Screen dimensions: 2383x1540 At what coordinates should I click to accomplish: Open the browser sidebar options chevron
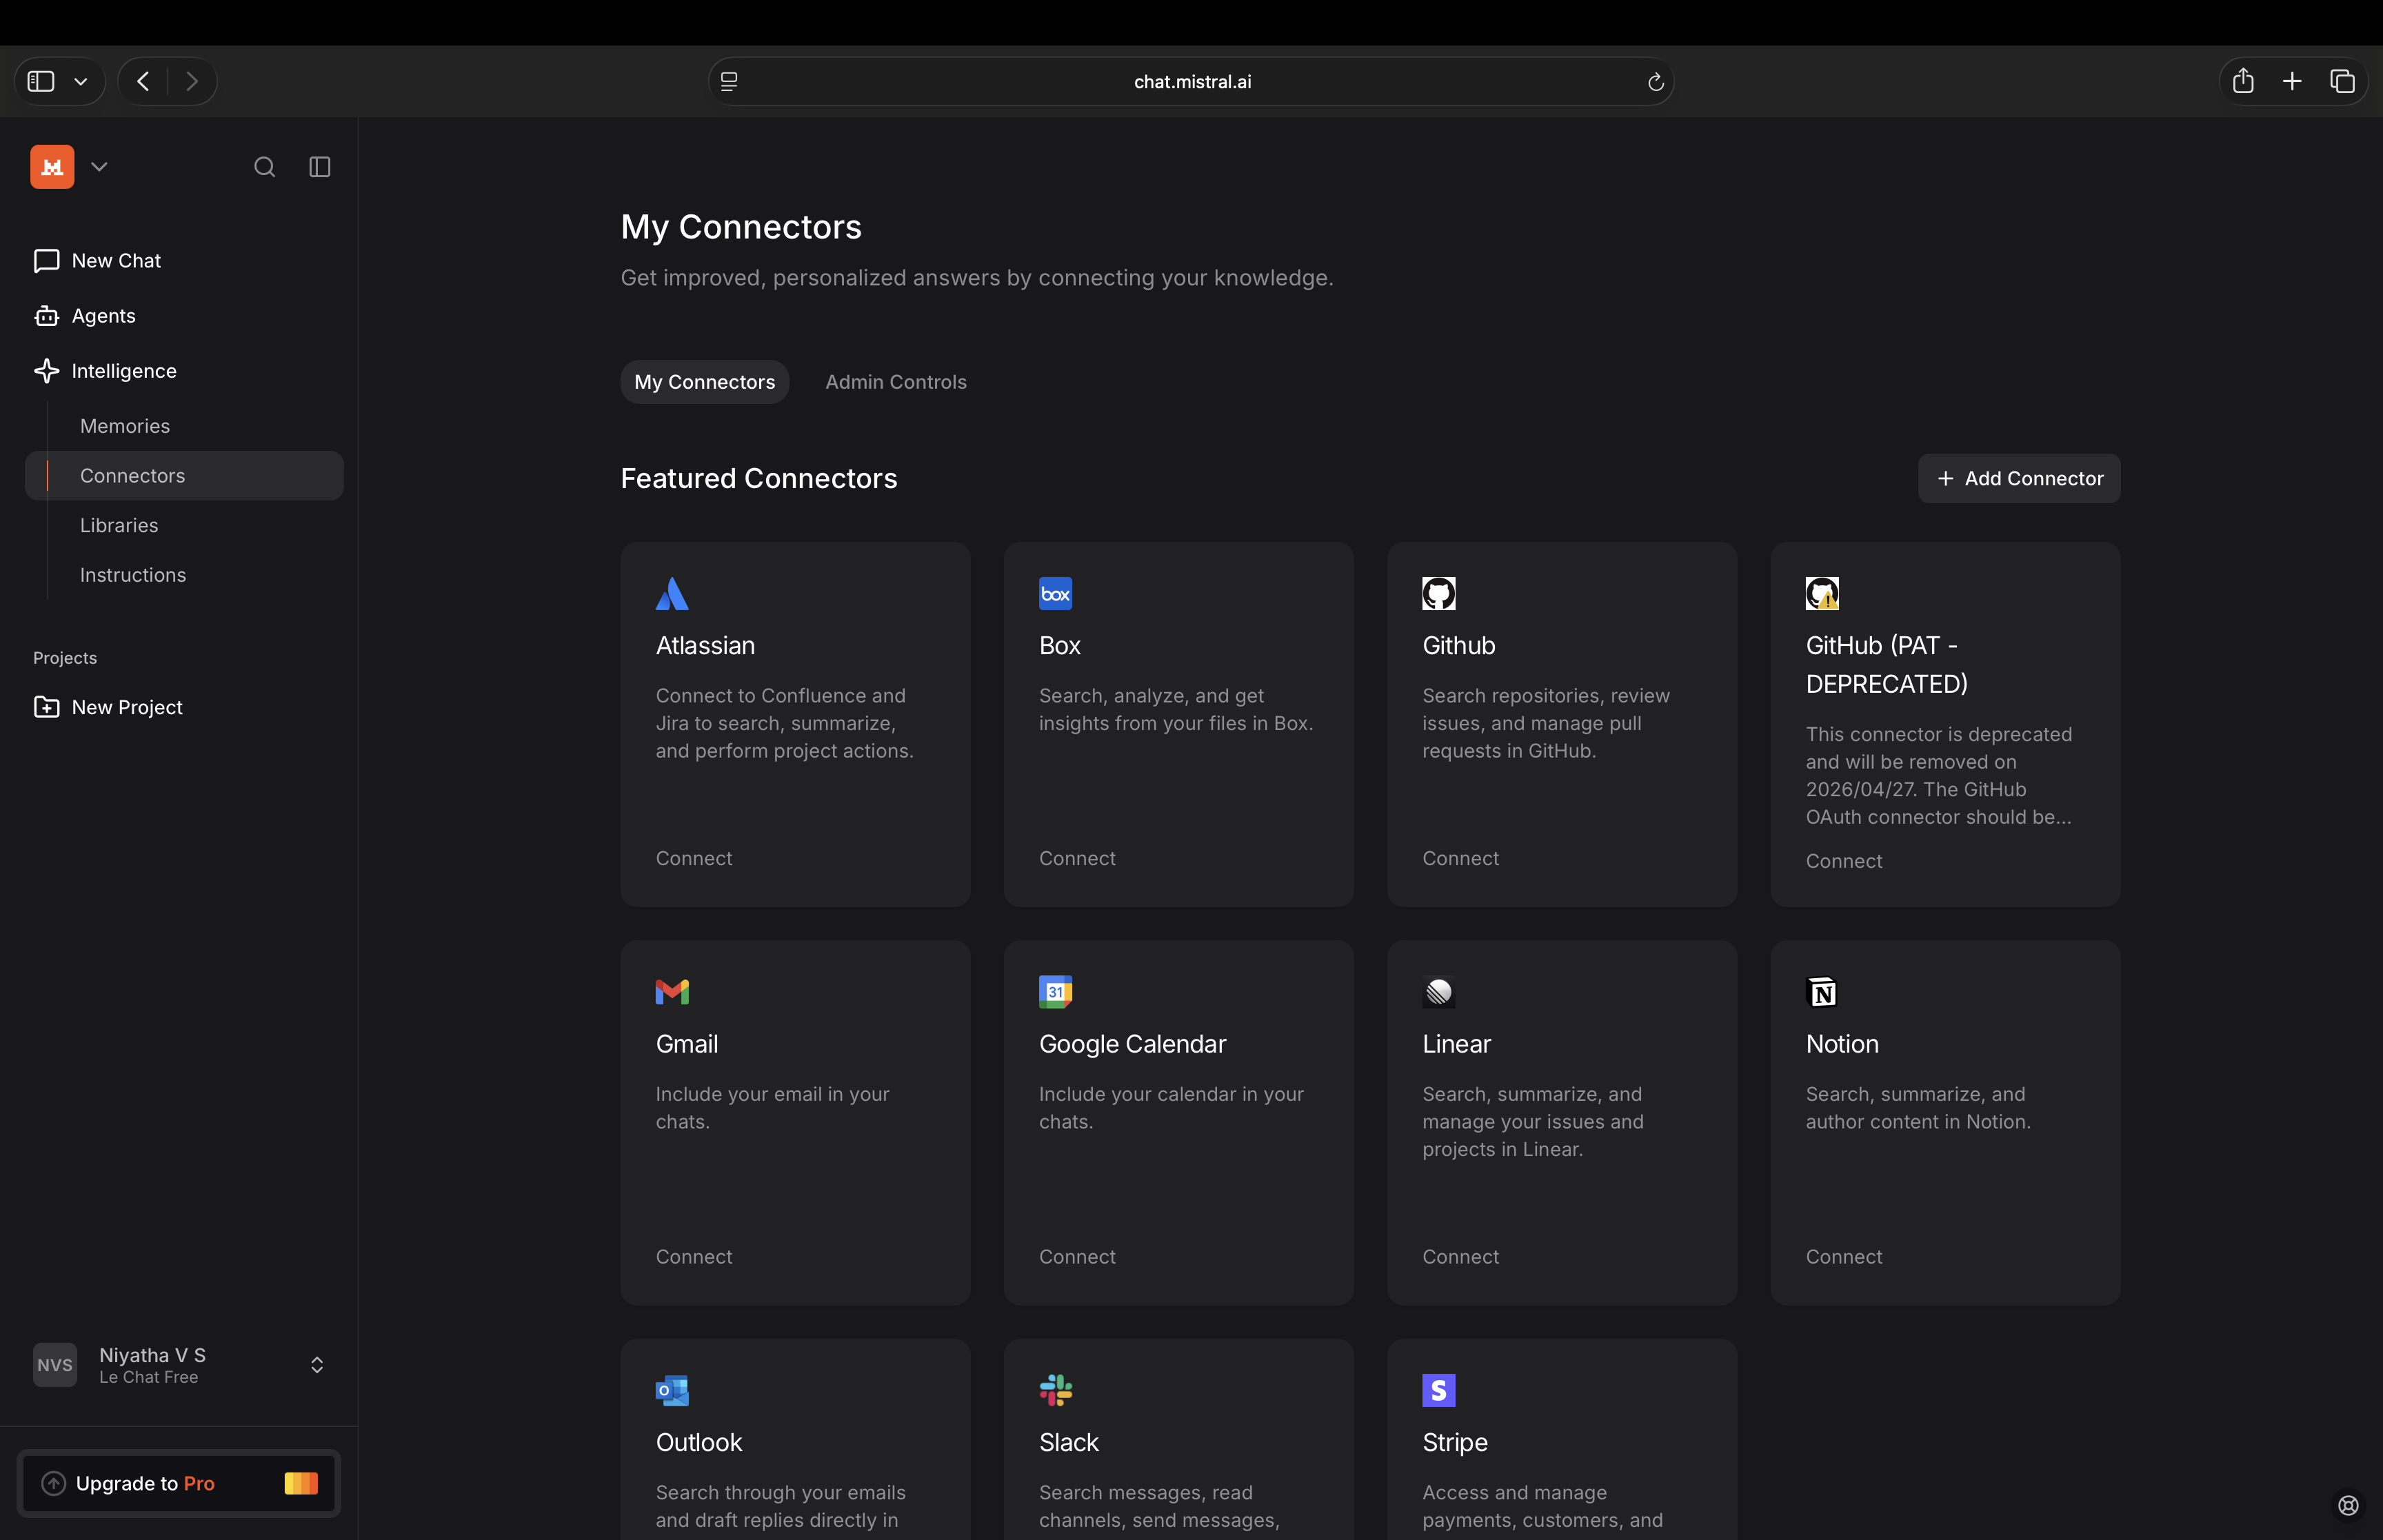click(81, 82)
